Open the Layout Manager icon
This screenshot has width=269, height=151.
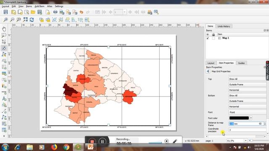[x=26, y=12]
